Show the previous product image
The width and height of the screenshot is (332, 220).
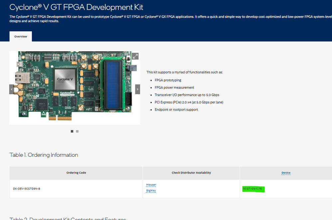point(12,89)
